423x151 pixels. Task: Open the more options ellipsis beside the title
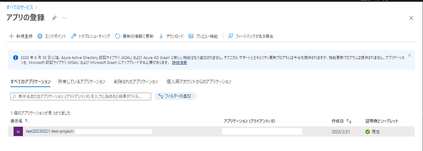(x=64, y=18)
